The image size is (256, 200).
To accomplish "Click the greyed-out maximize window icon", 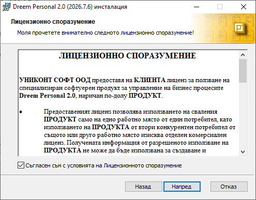I will coord(220,7).
